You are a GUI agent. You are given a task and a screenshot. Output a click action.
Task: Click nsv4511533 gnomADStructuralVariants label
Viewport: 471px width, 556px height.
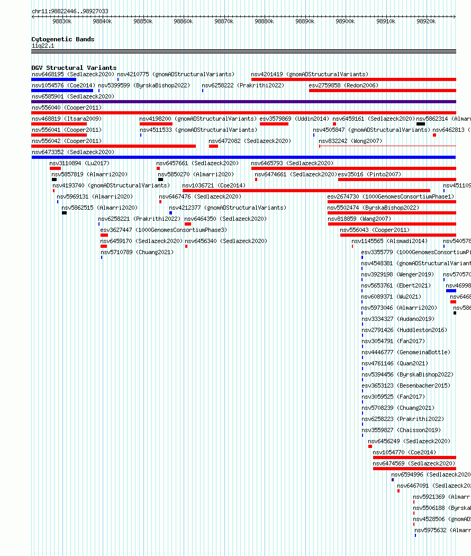pos(199,130)
